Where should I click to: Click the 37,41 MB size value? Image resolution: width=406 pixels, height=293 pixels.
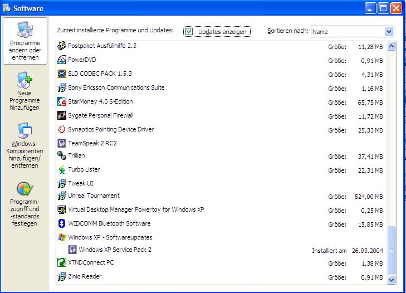click(x=370, y=157)
